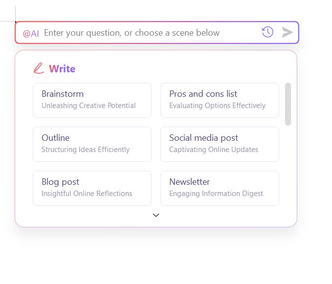Click 'Engaging Information Digest' subtitle
Screen dimensions: 332x284
[216, 194]
